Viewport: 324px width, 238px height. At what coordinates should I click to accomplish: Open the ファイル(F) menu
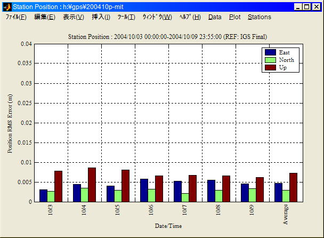16,17
